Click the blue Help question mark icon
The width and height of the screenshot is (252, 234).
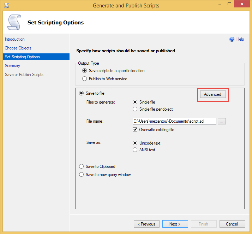[x=232, y=39]
